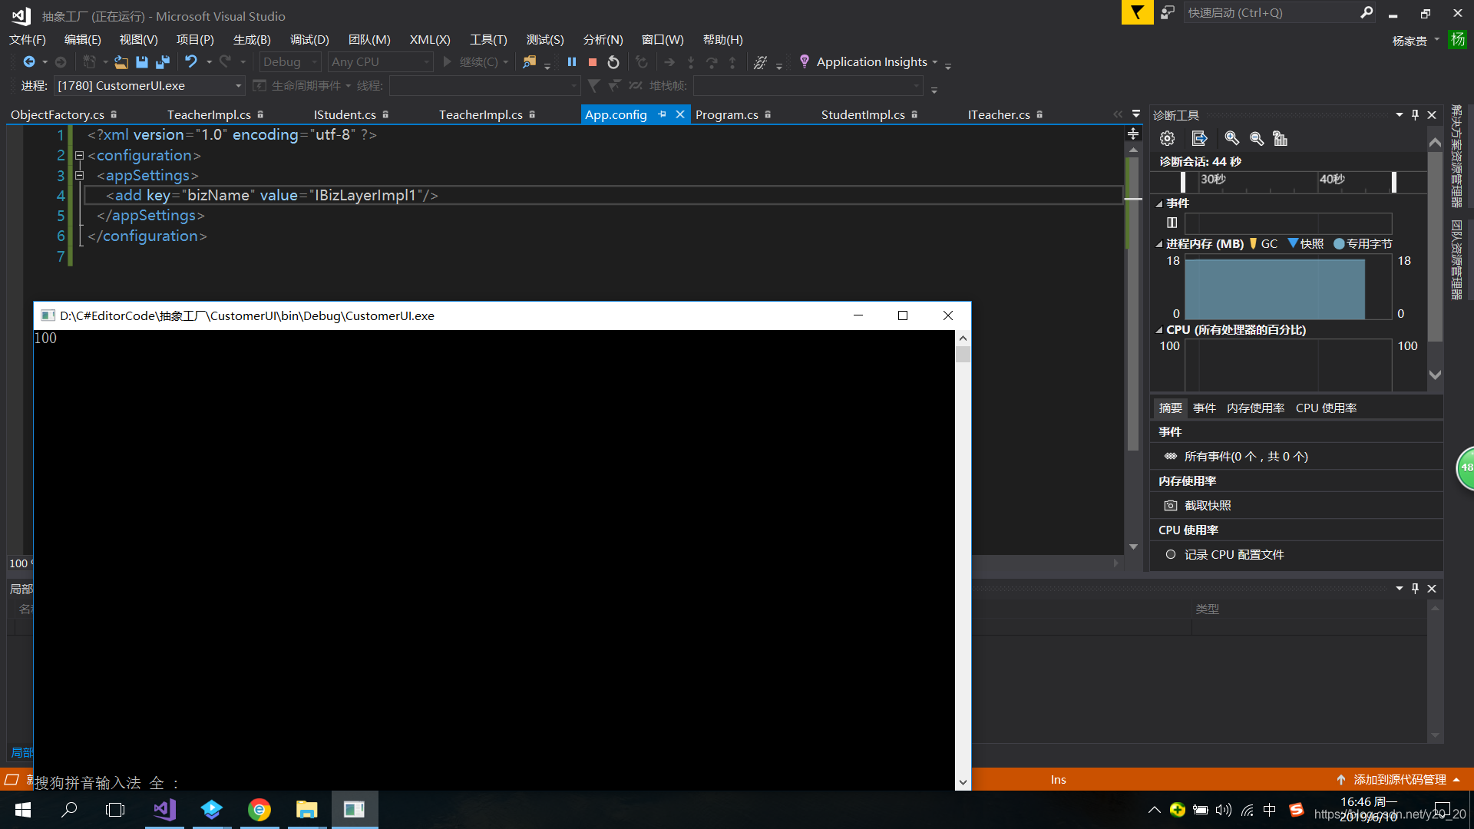Click the right handle of diagnostic timeline
Screen dimensions: 1474x829
pyautogui.click(x=1394, y=182)
